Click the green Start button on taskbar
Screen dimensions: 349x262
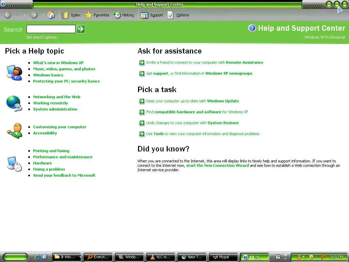coord(15,257)
